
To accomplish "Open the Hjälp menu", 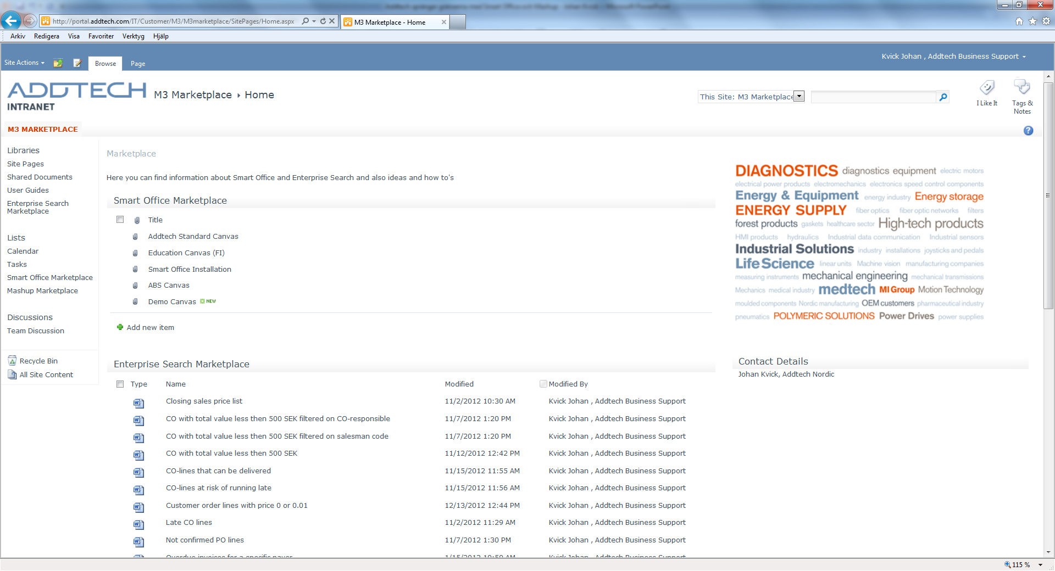I will [161, 36].
